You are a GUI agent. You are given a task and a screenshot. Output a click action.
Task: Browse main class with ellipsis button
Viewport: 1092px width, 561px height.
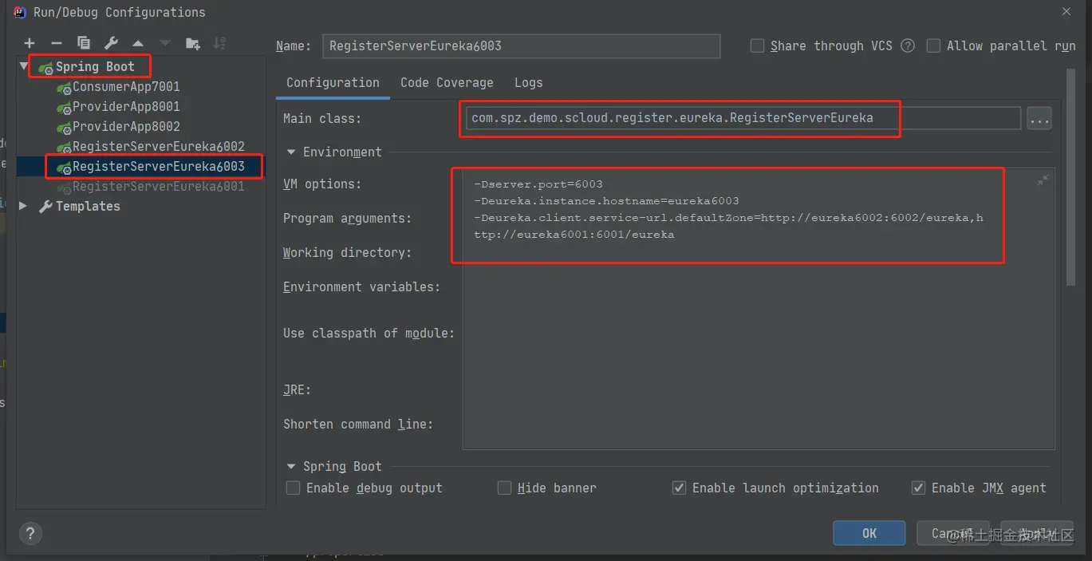1039,118
